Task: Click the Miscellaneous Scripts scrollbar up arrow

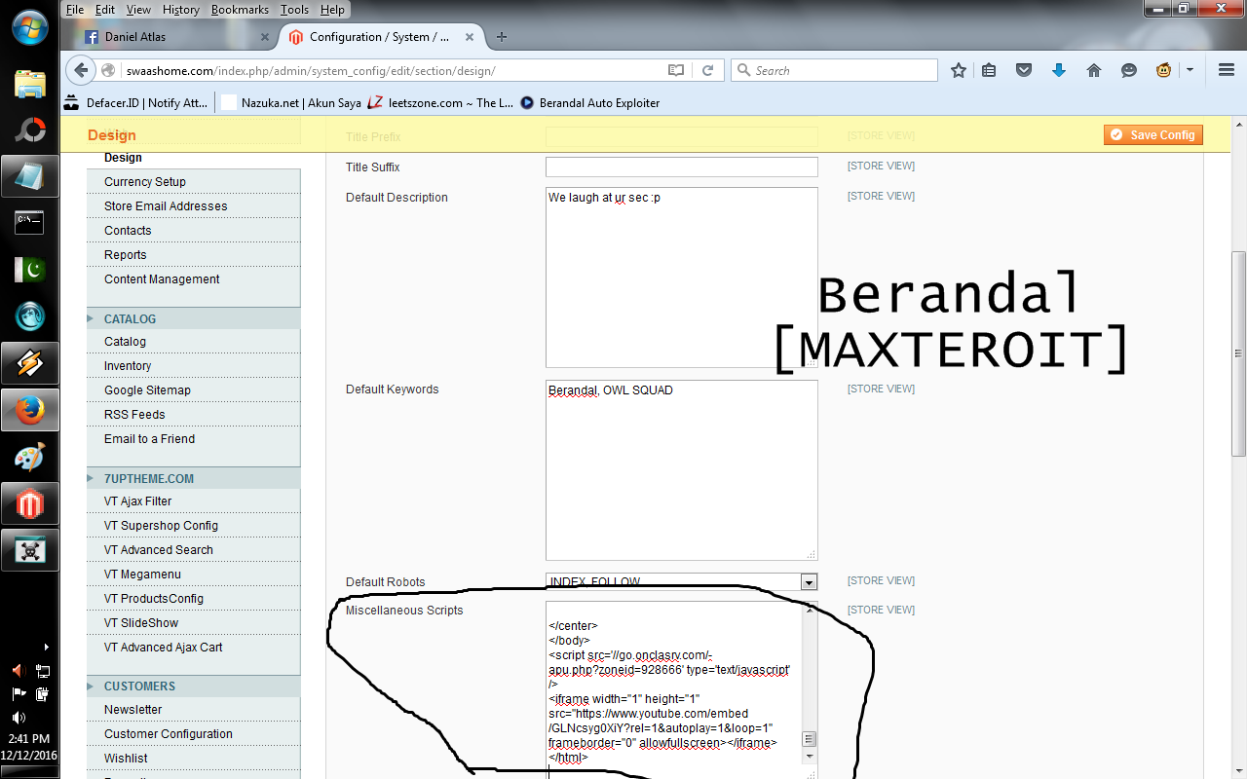Action: tap(810, 611)
